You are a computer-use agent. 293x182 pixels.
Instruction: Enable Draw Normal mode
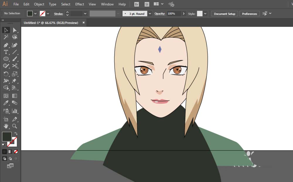(x=4, y=159)
